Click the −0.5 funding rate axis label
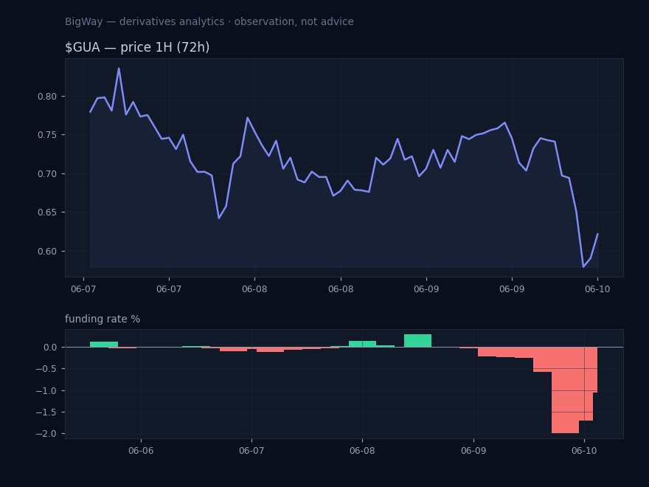The width and height of the screenshot is (649, 487). click(46, 369)
